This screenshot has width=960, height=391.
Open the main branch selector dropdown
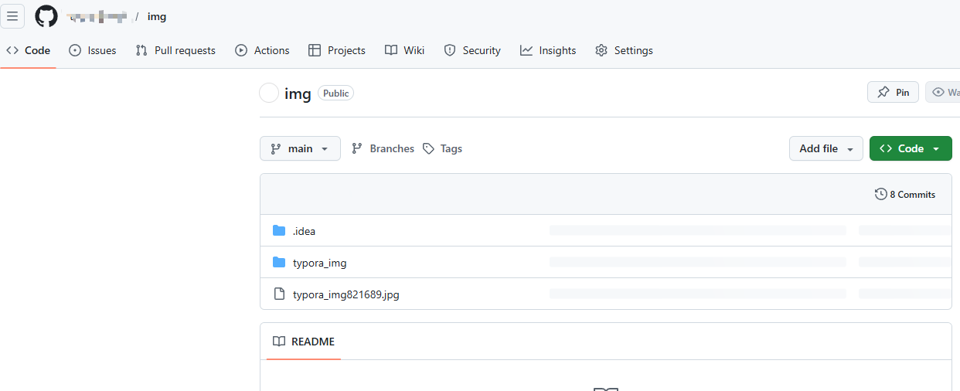click(300, 148)
